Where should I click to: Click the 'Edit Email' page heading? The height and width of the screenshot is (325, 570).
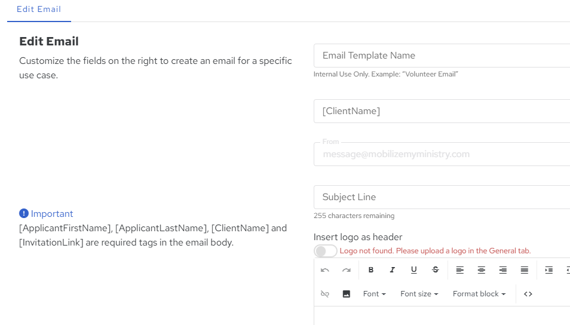49,41
